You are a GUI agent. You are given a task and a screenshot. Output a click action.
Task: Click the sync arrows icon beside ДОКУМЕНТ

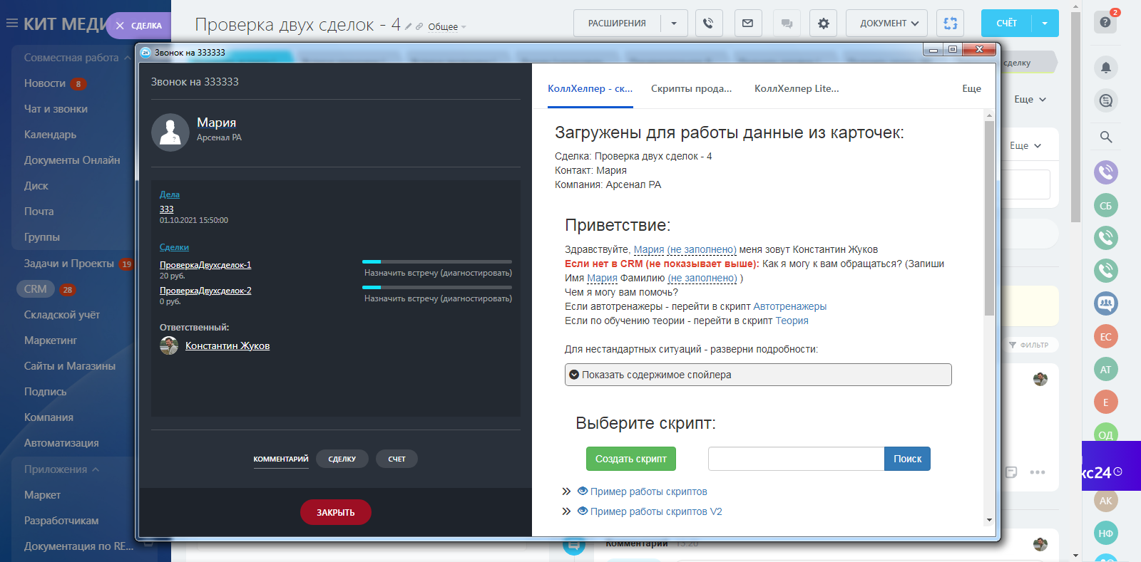click(x=951, y=24)
